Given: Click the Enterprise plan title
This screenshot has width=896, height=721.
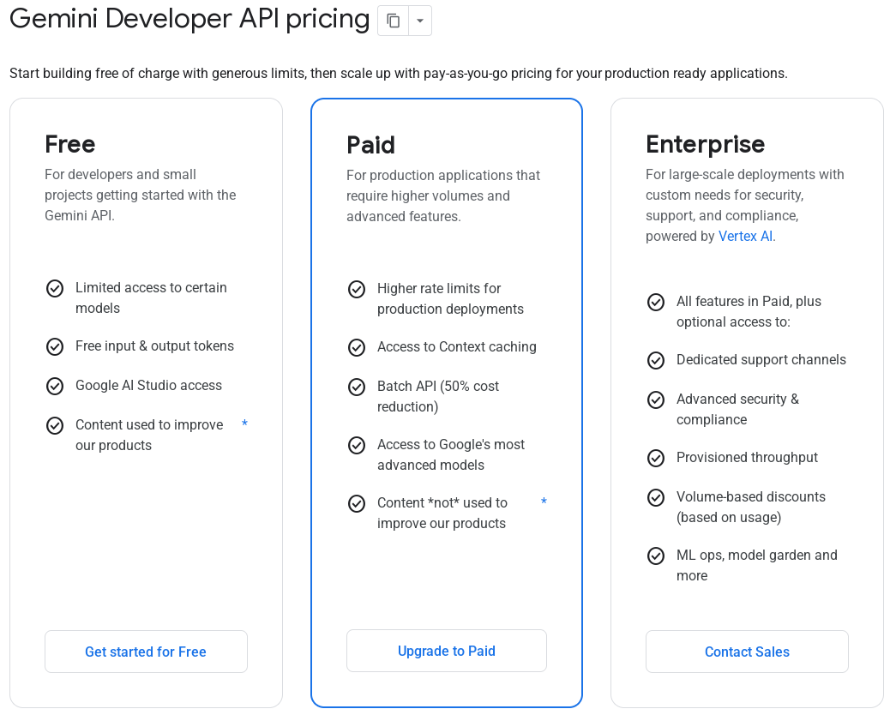Looking at the screenshot, I should [705, 145].
